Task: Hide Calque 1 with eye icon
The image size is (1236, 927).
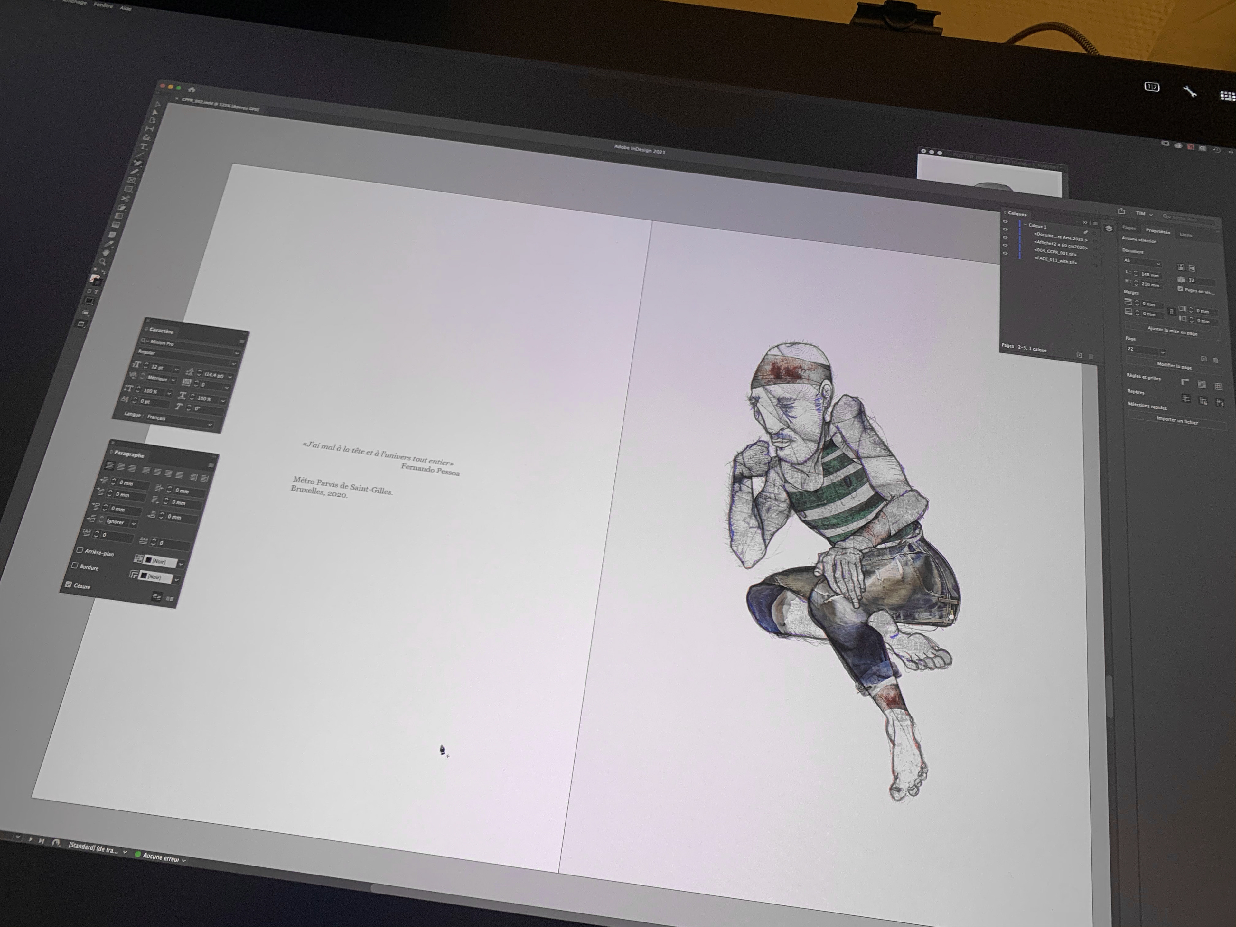Action: (x=1005, y=222)
